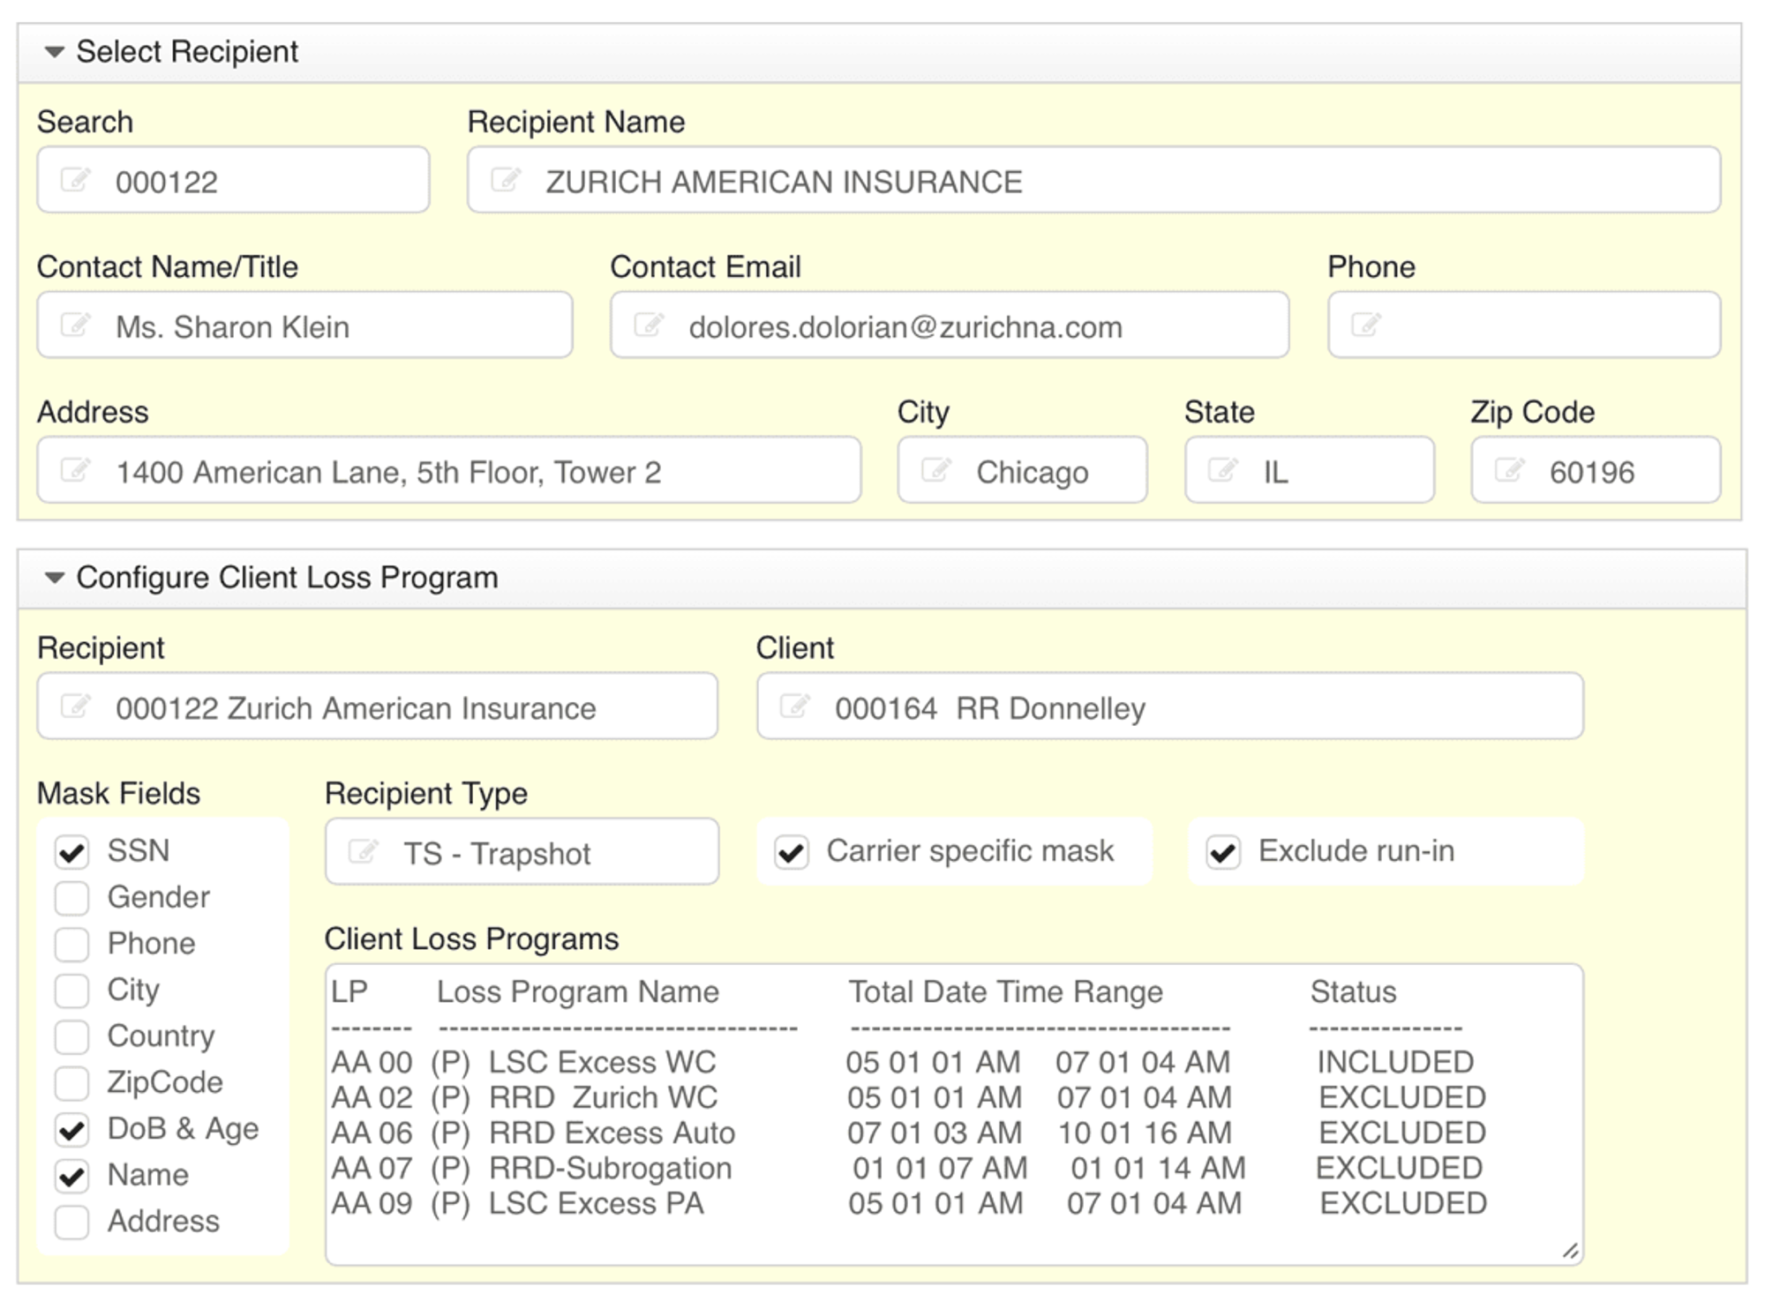
Task: Check the Address mask field checkbox
Action: (72, 1222)
